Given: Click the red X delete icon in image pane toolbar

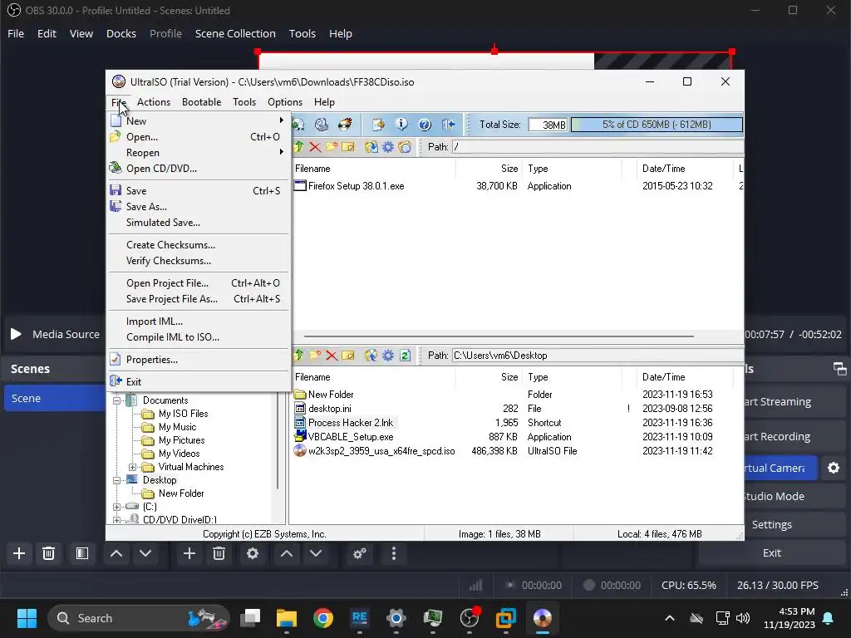Looking at the screenshot, I should [x=315, y=146].
